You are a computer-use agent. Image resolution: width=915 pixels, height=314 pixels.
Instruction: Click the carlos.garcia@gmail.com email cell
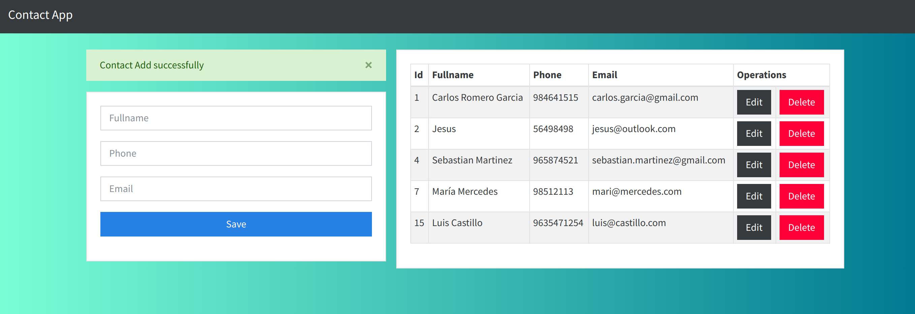[645, 98]
